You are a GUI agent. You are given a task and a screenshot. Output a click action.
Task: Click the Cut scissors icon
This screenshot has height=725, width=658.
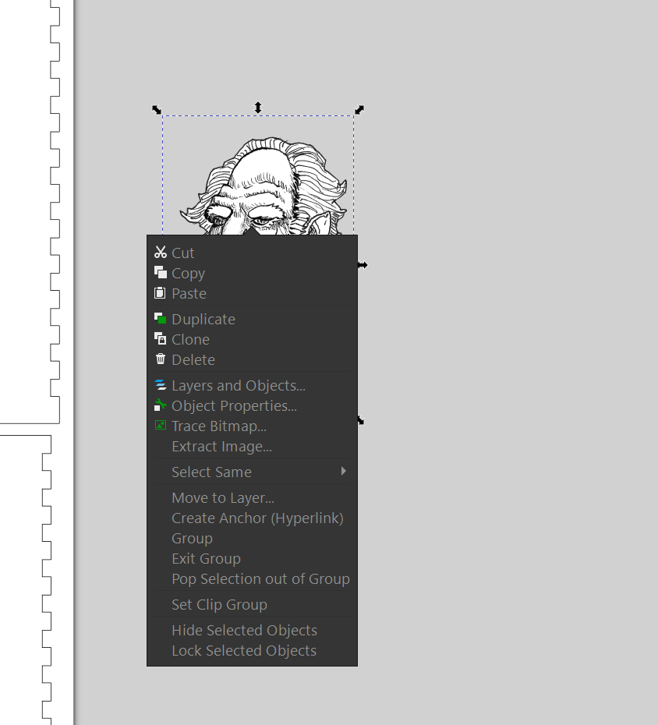pyautogui.click(x=161, y=253)
